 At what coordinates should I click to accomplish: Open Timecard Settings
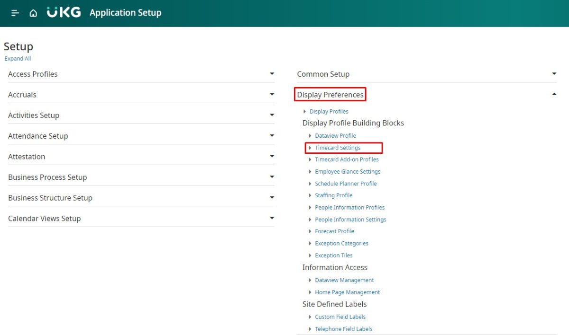[338, 148]
